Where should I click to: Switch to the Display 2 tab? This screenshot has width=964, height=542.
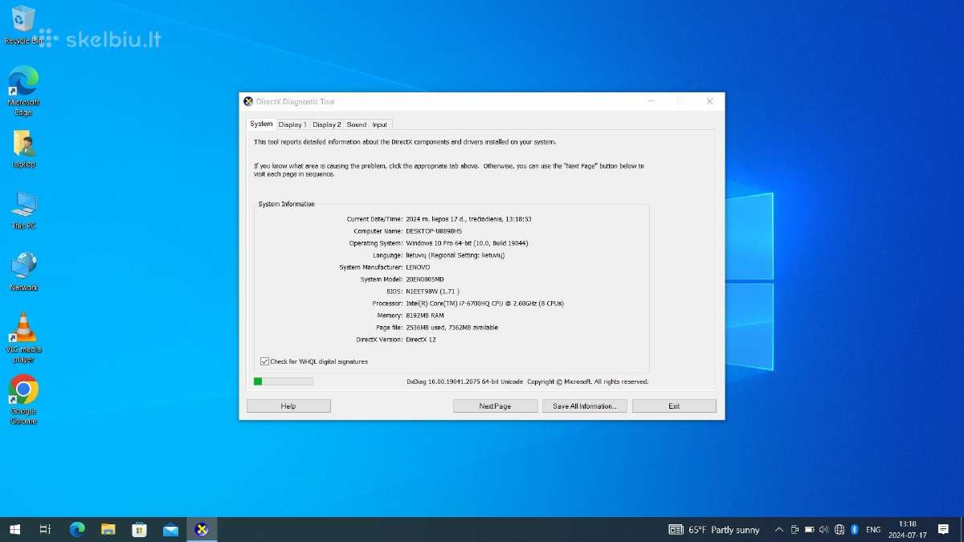coord(327,124)
